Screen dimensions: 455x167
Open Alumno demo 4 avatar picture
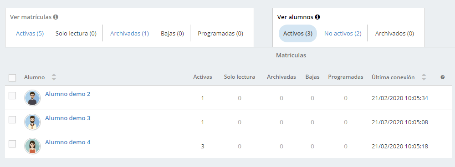pos(32,146)
